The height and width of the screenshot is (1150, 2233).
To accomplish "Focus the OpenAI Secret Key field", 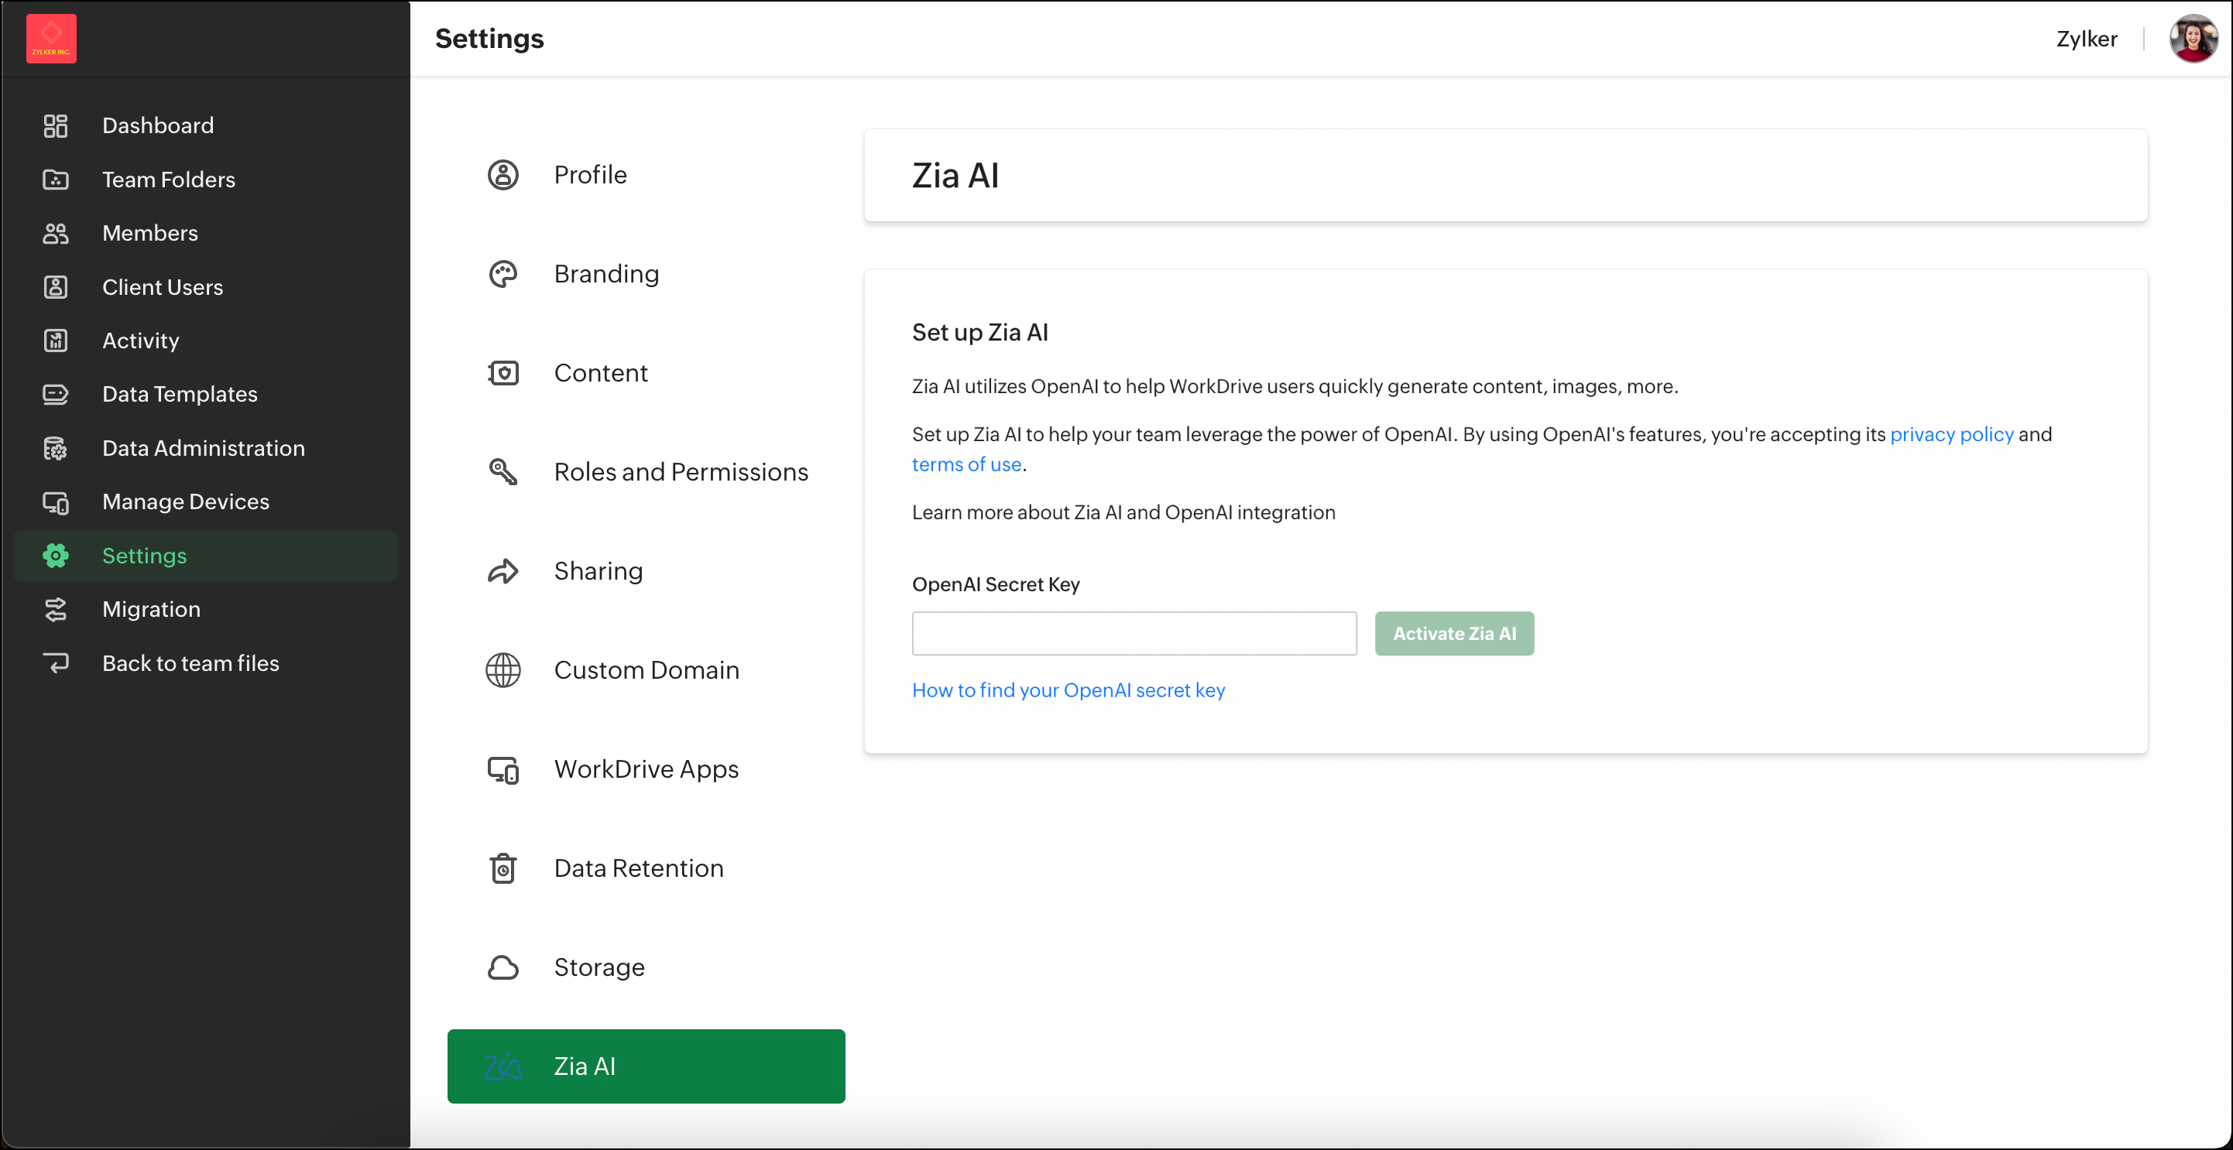I will (x=1134, y=634).
